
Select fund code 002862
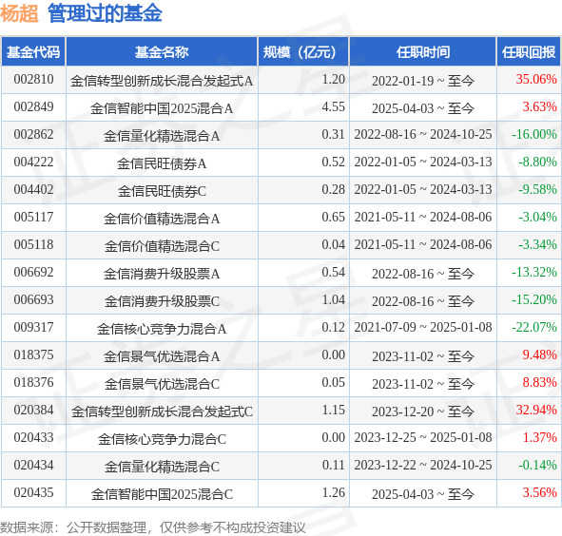[33, 134]
